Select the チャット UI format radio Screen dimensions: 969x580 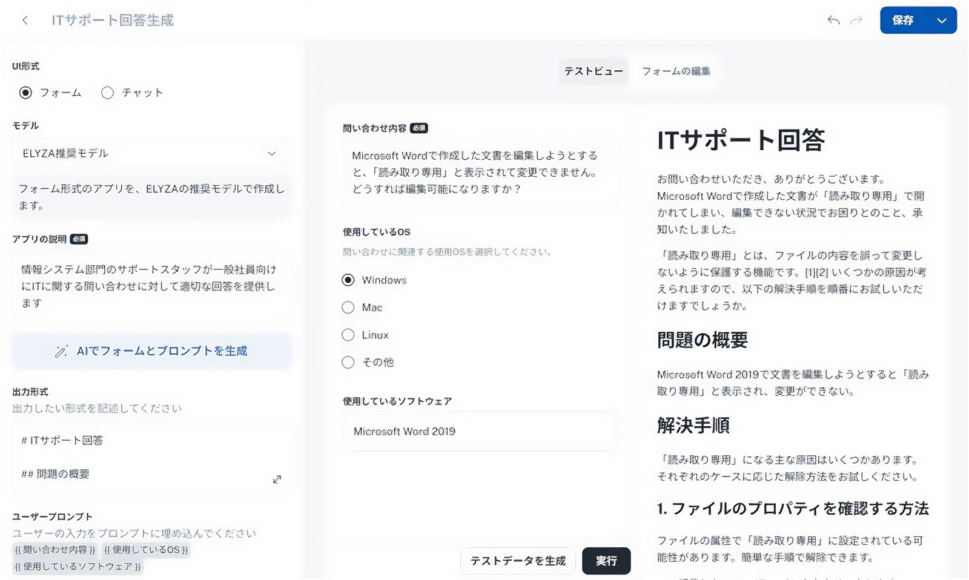pyautogui.click(x=107, y=93)
